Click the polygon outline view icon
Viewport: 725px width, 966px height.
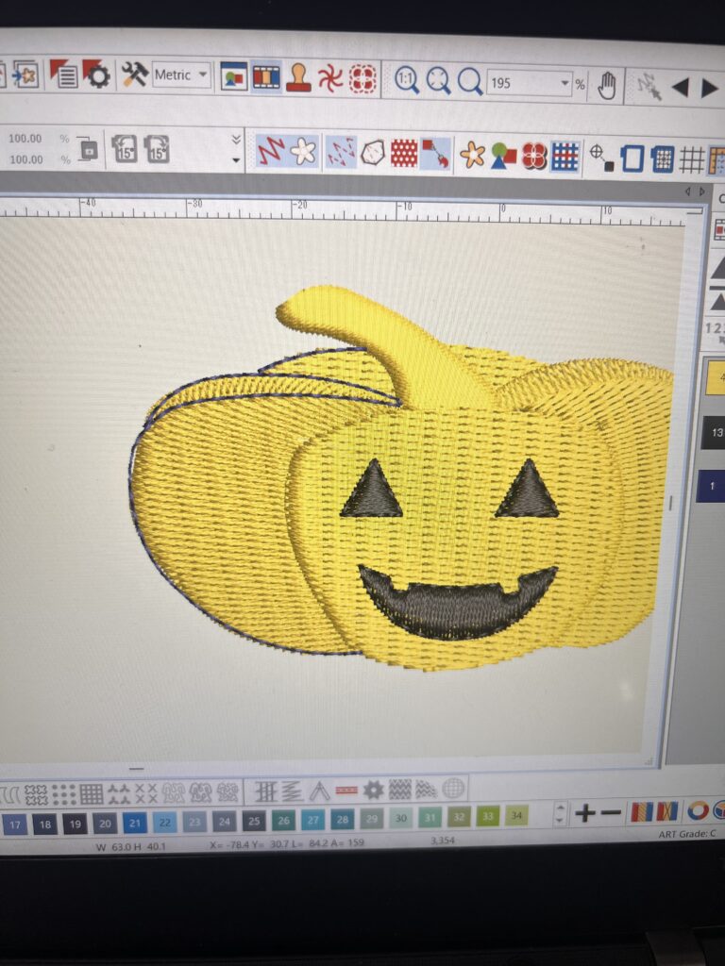click(x=373, y=153)
